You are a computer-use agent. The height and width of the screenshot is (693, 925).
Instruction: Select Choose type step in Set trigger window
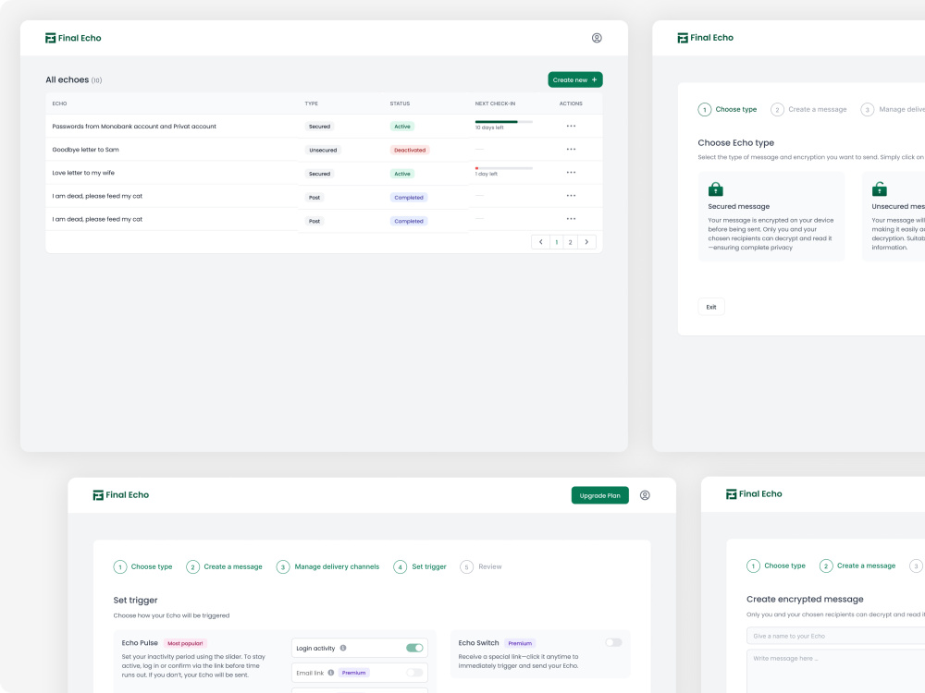tap(143, 567)
